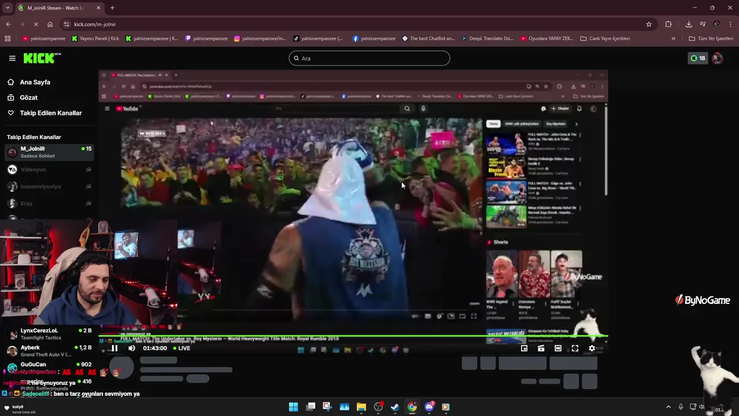Image resolution: width=739 pixels, height=416 pixels.
Task: Go back to previous page
Action: 8,24
